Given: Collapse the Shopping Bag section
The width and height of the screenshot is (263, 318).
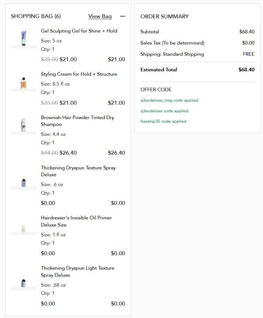Looking at the screenshot, I should (x=122, y=16).
